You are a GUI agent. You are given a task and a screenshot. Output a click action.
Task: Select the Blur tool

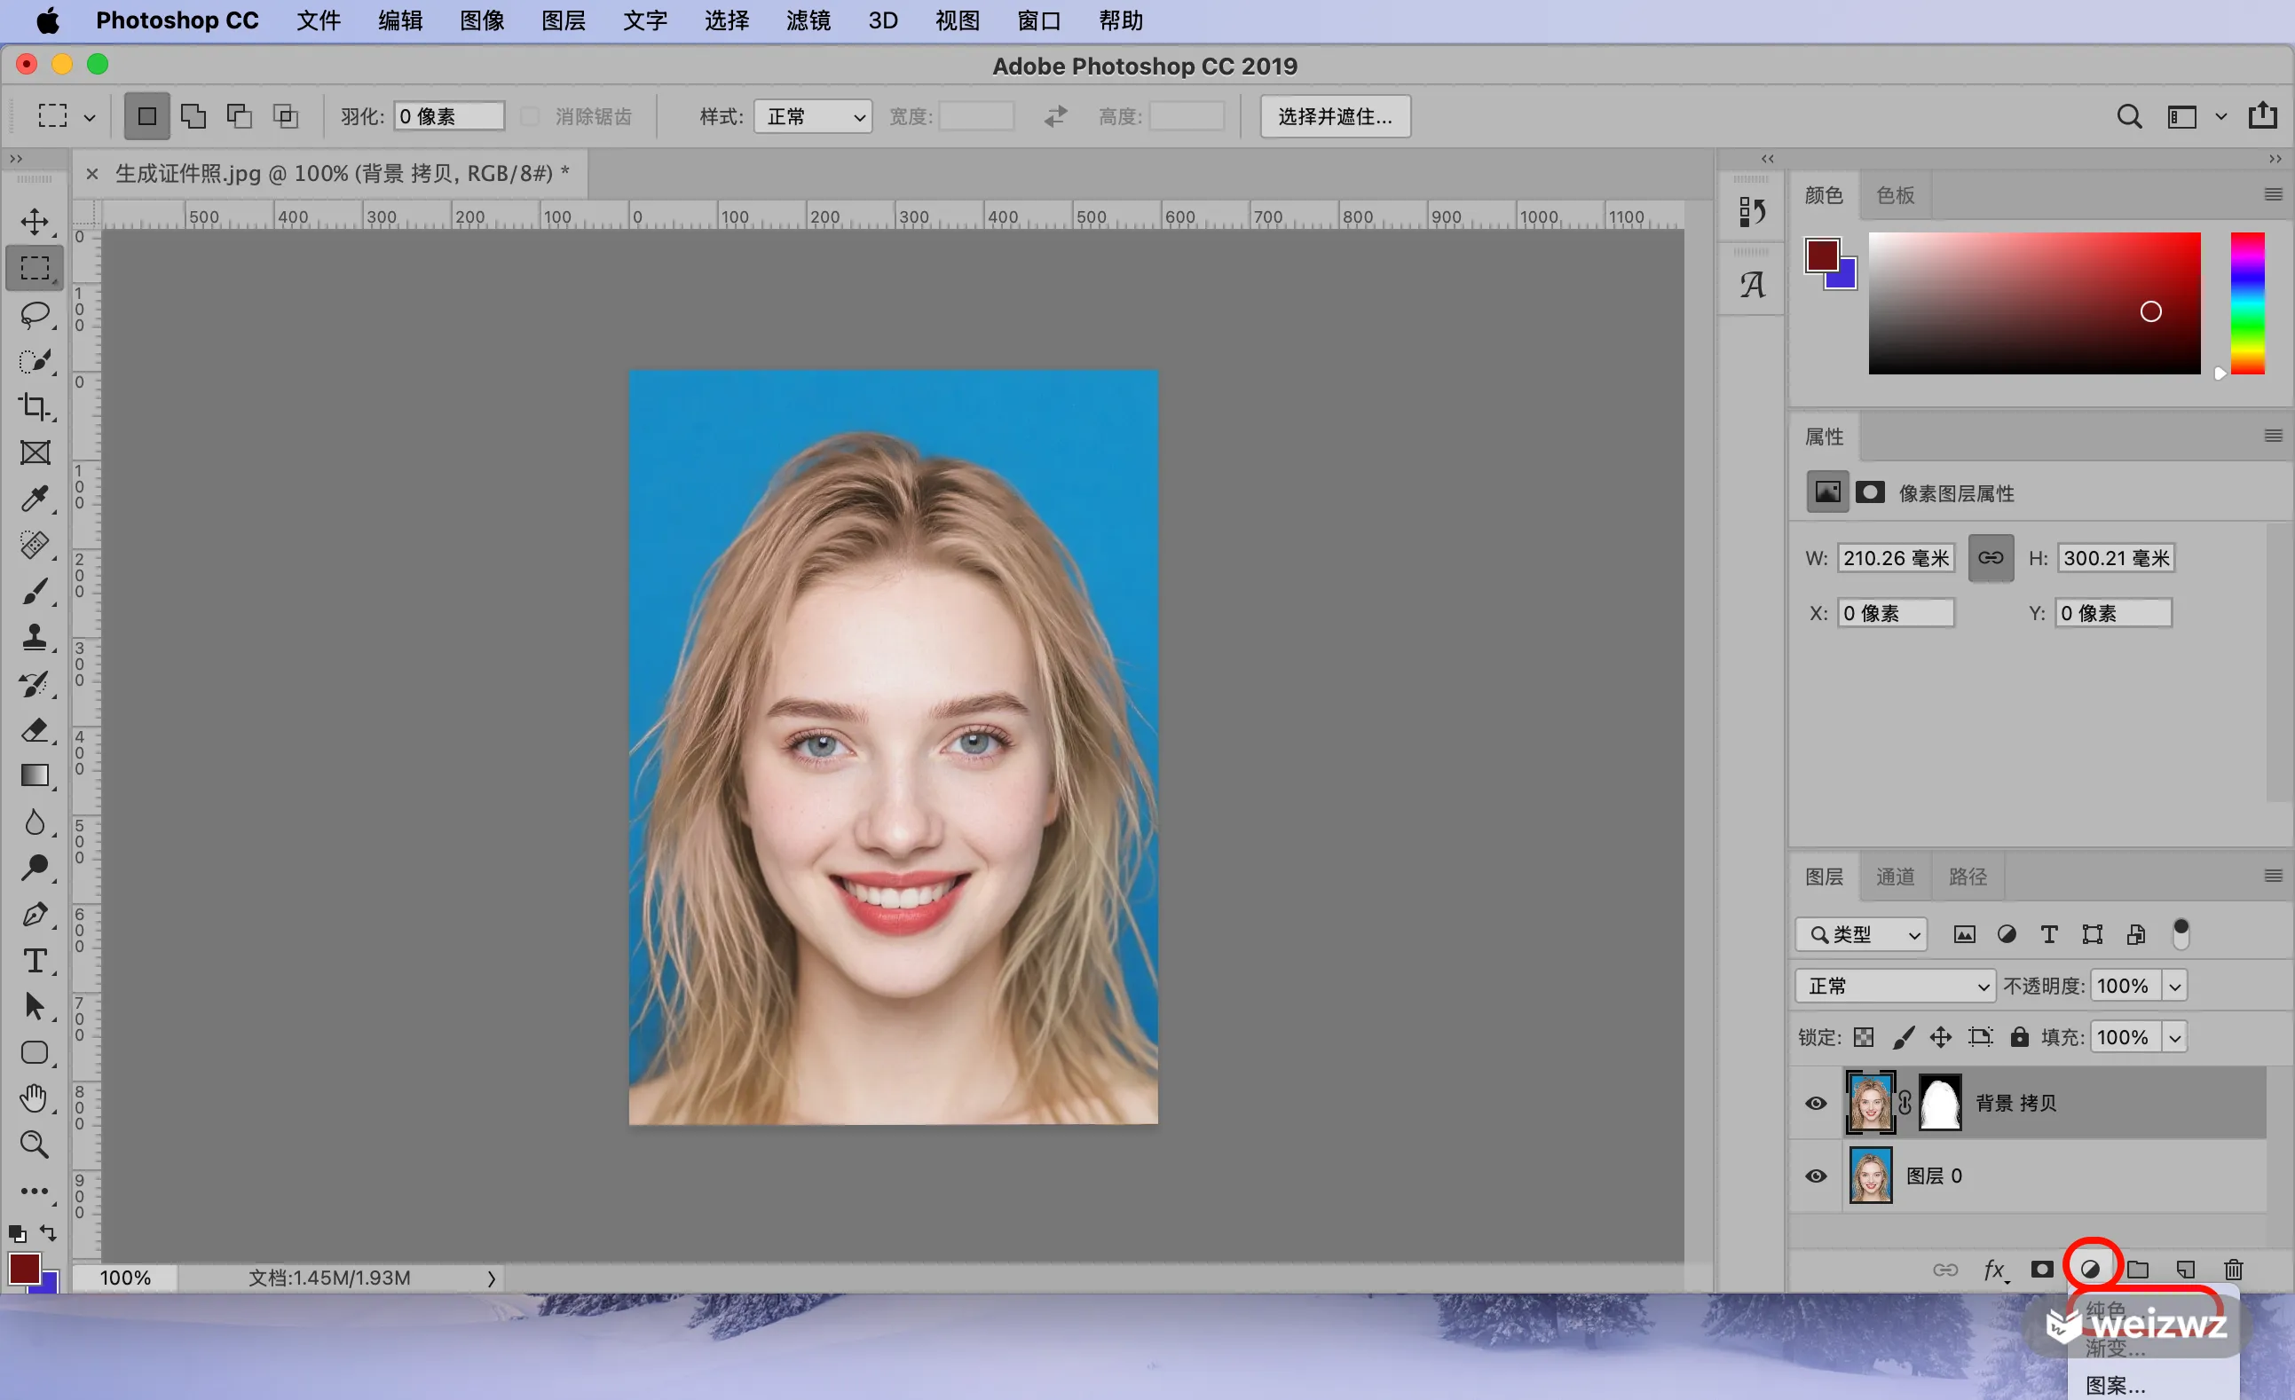pyautogui.click(x=35, y=822)
